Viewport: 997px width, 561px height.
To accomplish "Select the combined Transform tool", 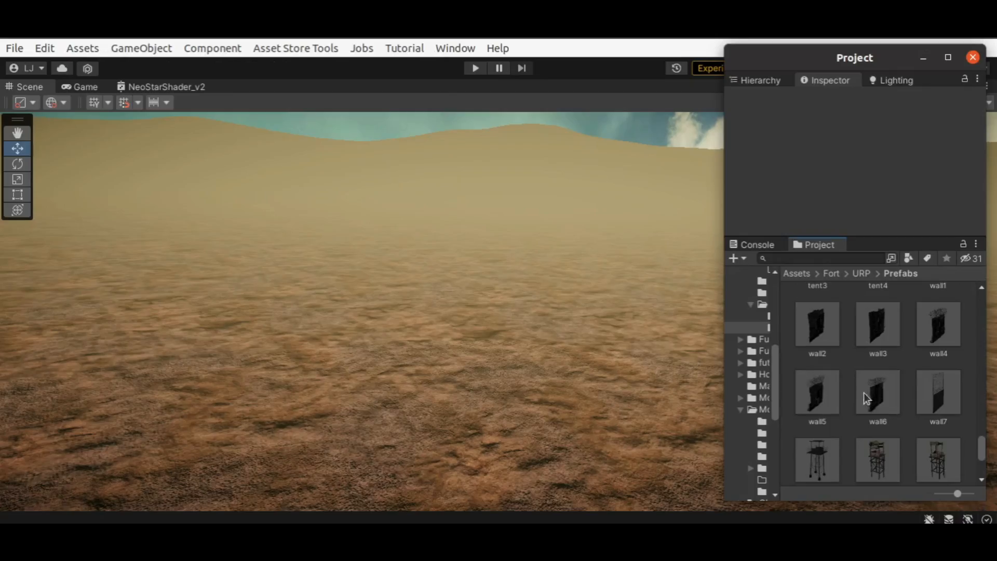I will click(x=17, y=210).
